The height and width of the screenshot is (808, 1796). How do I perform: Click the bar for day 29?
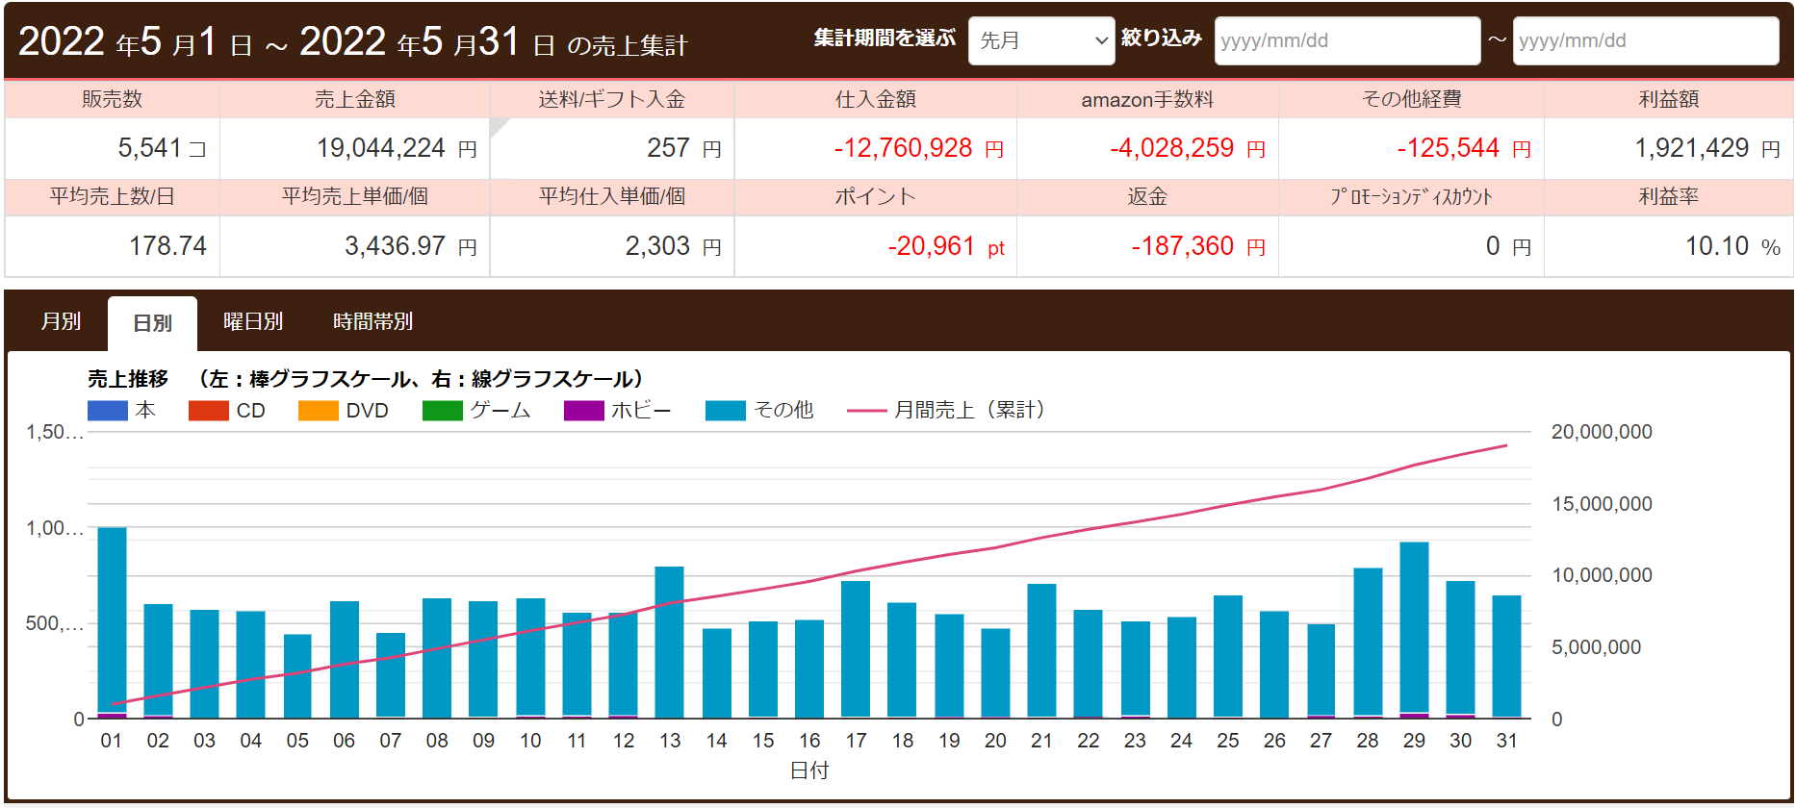[1413, 630]
